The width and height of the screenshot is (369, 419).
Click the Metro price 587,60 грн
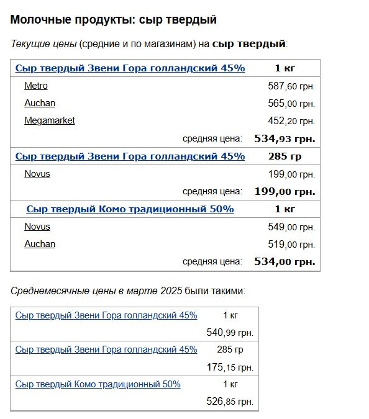click(291, 86)
